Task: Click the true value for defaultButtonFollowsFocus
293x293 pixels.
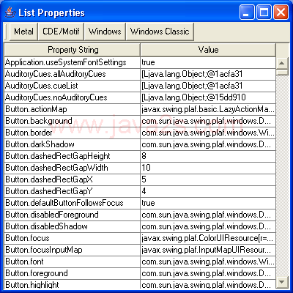Action: (208, 203)
